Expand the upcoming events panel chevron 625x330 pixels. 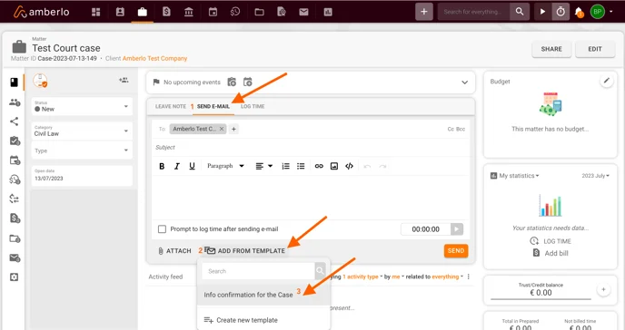point(464,82)
